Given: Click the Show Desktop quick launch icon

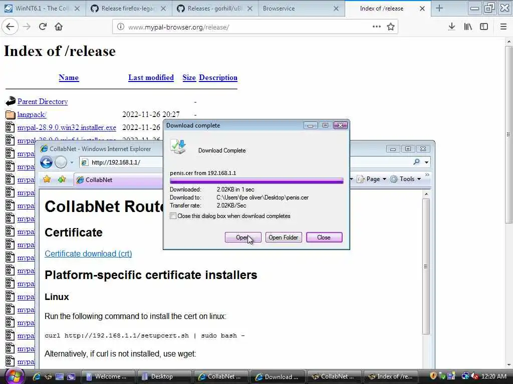Looking at the screenshot, I should click(x=60, y=376).
